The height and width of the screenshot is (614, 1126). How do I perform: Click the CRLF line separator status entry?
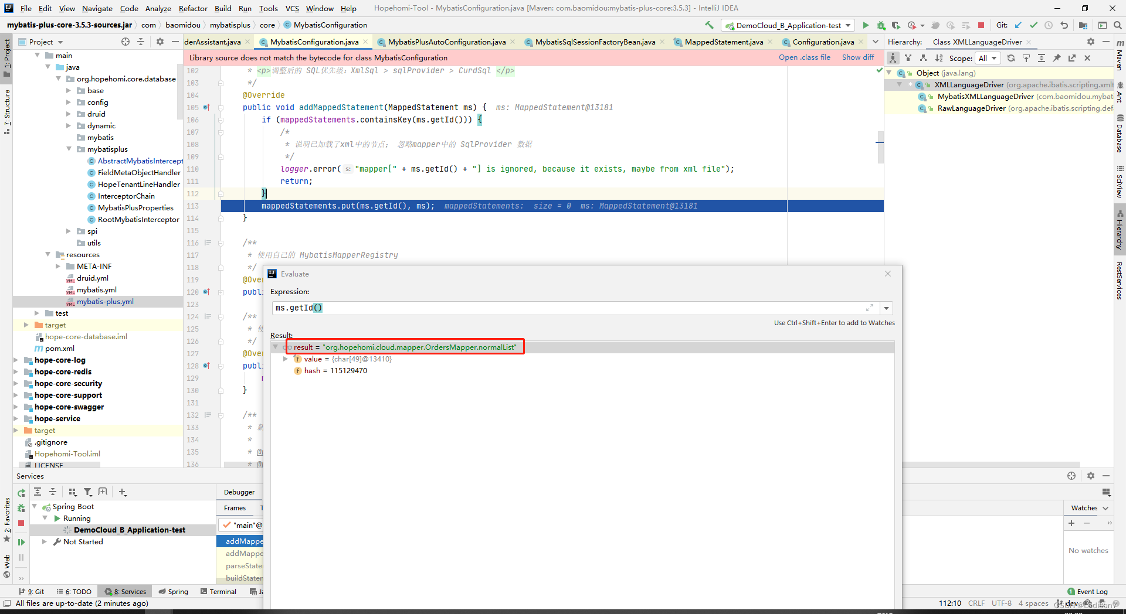click(976, 603)
